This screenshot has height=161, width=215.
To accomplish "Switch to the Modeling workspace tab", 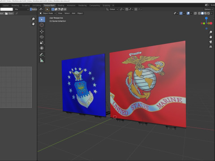I will tap(15, 5).
